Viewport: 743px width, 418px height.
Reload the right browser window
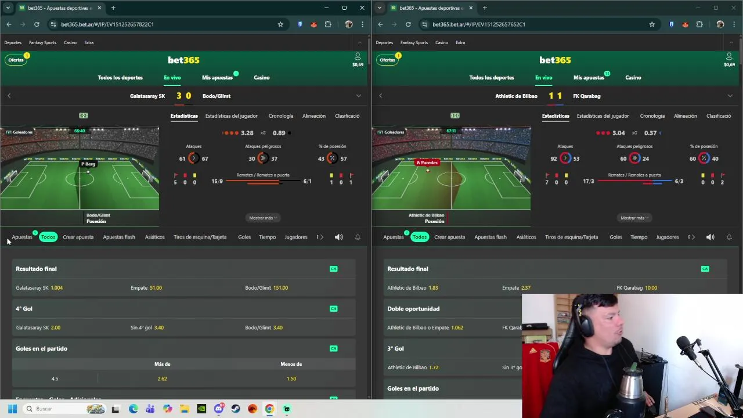[408, 24]
